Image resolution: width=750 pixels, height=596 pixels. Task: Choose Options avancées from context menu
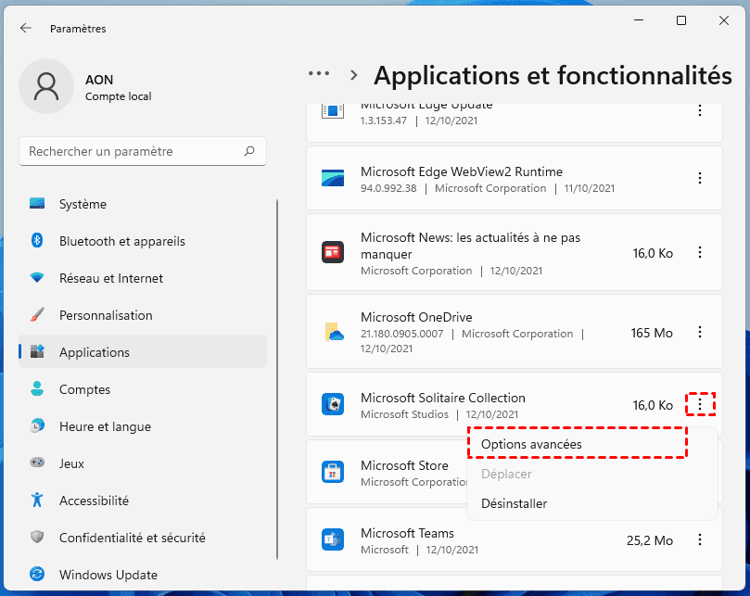(x=531, y=445)
